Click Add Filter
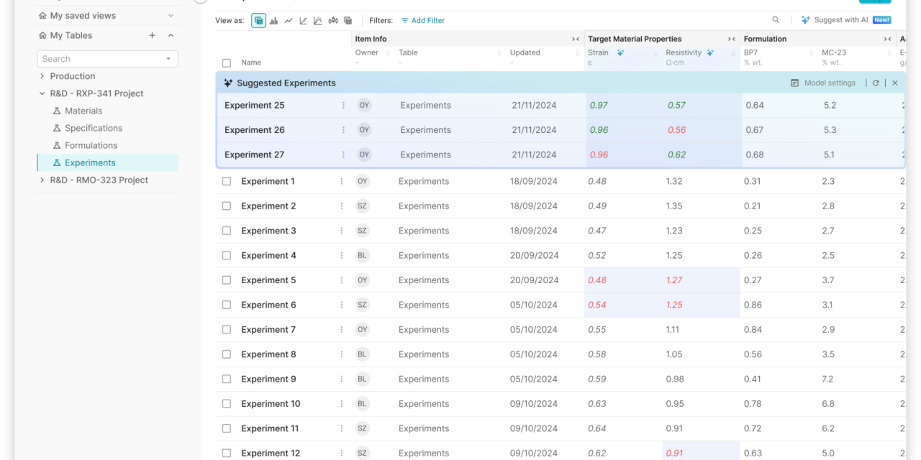The image size is (921, 460). (x=423, y=21)
